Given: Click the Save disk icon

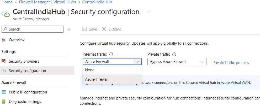Looking at the screenshot, I should tap(84, 29).
